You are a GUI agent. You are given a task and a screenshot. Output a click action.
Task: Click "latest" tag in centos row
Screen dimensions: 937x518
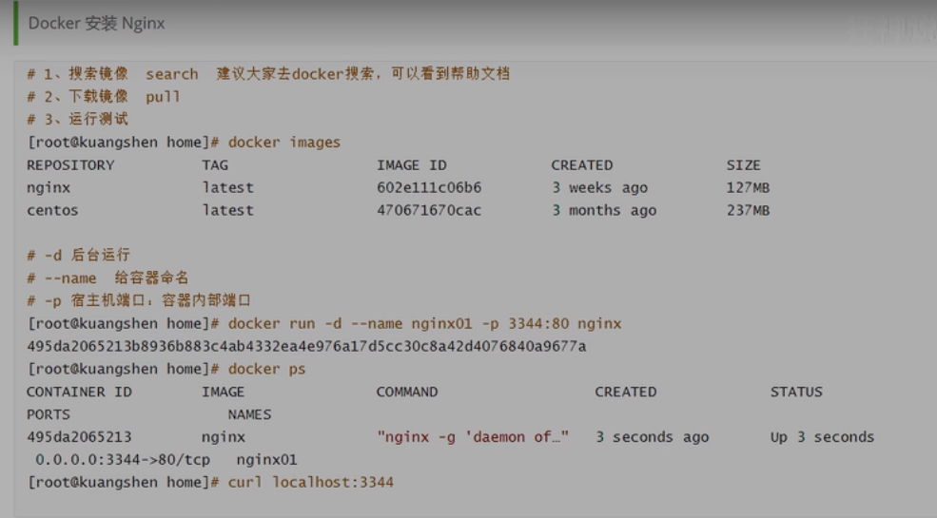[227, 211]
